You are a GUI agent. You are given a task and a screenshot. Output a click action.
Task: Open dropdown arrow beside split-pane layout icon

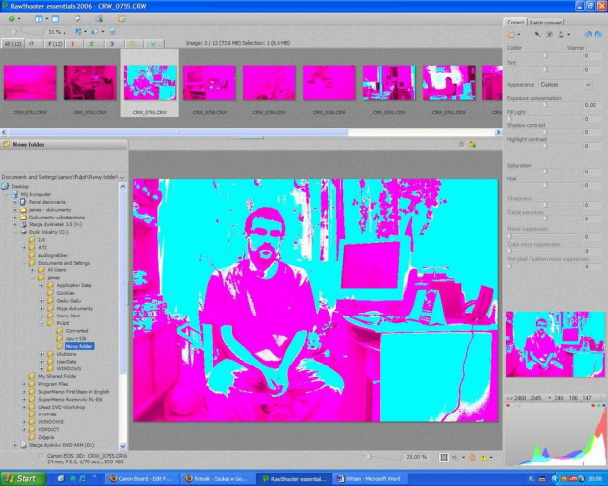(46, 19)
